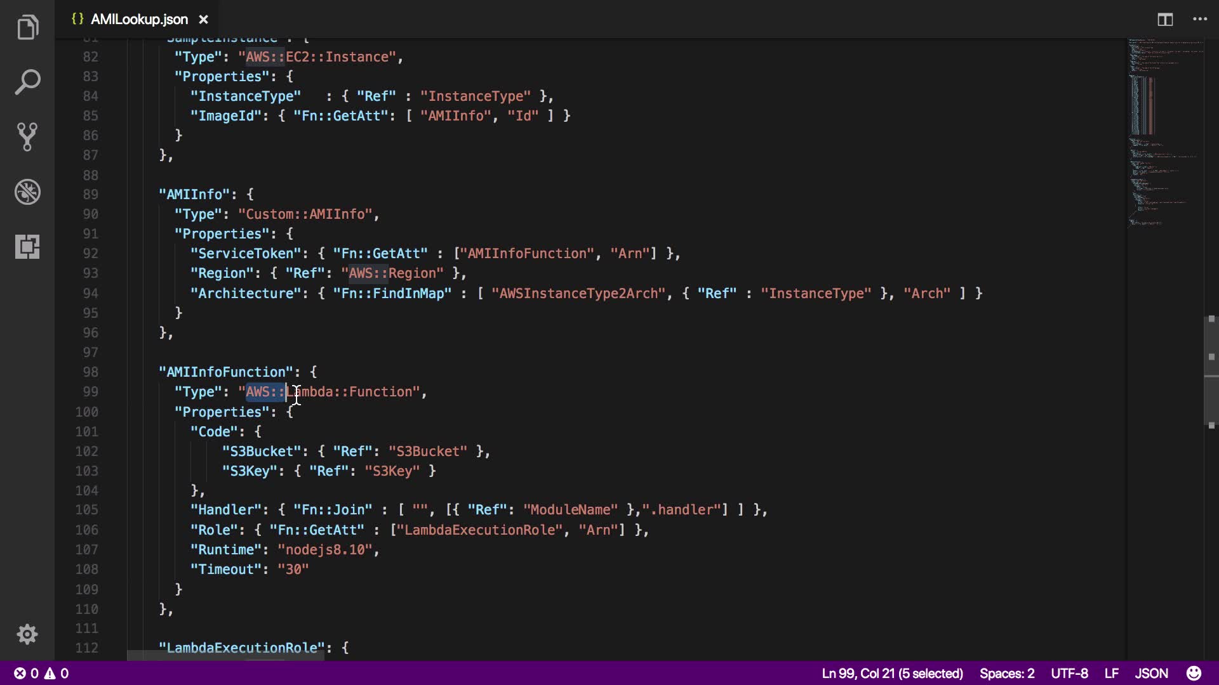
Task: Split the editor to the right
Action: click(x=1165, y=20)
